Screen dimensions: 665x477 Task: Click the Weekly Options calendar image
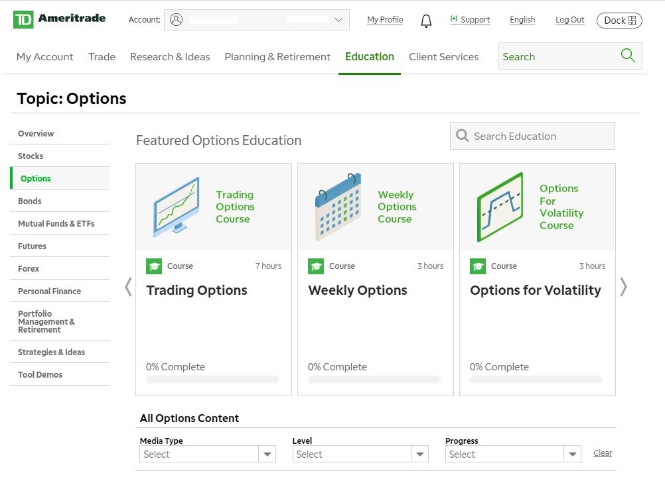(x=338, y=207)
